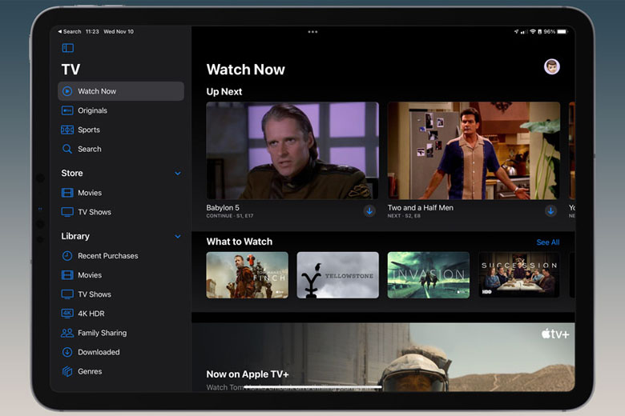The width and height of the screenshot is (625, 416).
Task: Click the Babylon 5 title text
Action: (223, 207)
